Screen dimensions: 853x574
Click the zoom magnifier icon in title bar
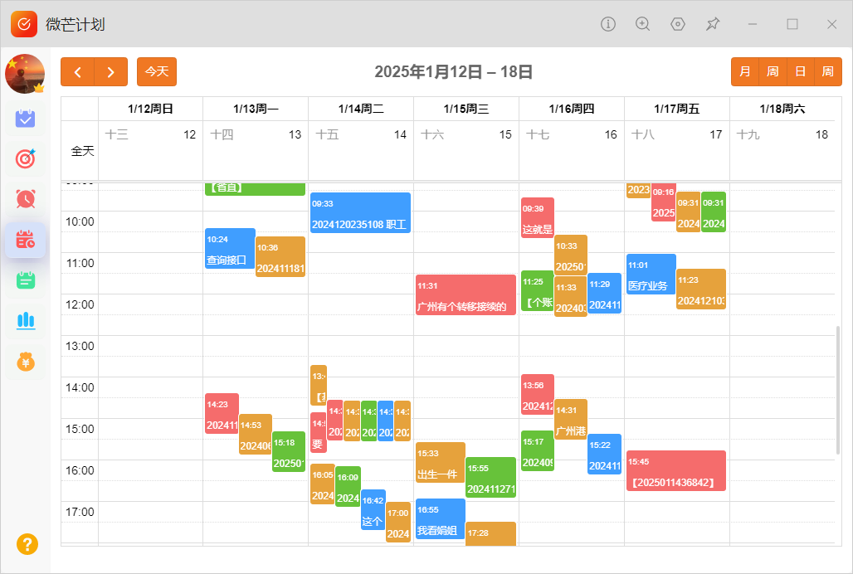(x=643, y=24)
